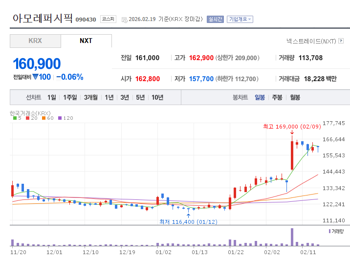Click the upper limit text 상한가 209,000

237,58
